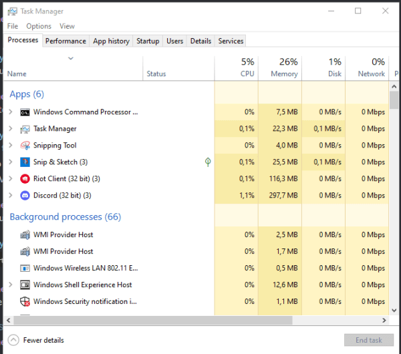Switch to the Performance tab

(65, 41)
